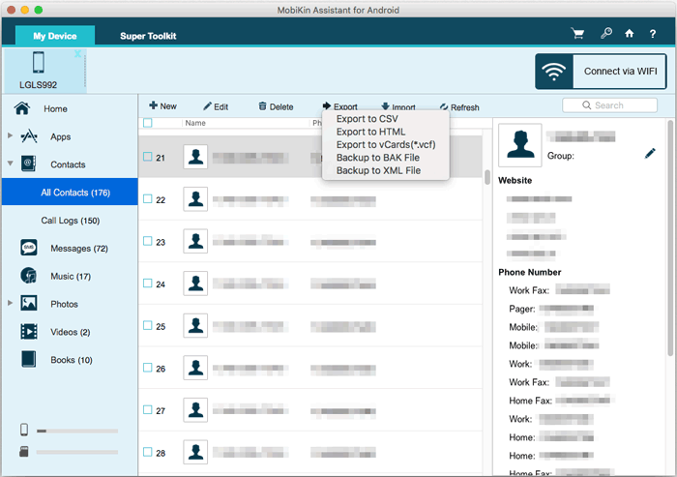This screenshot has height=477, width=677.
Task: Click the SD card storage icon
Action: [x=24, y=452]
